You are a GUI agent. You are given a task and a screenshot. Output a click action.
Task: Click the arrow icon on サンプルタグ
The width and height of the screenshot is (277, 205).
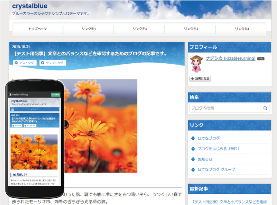point(42,63)
